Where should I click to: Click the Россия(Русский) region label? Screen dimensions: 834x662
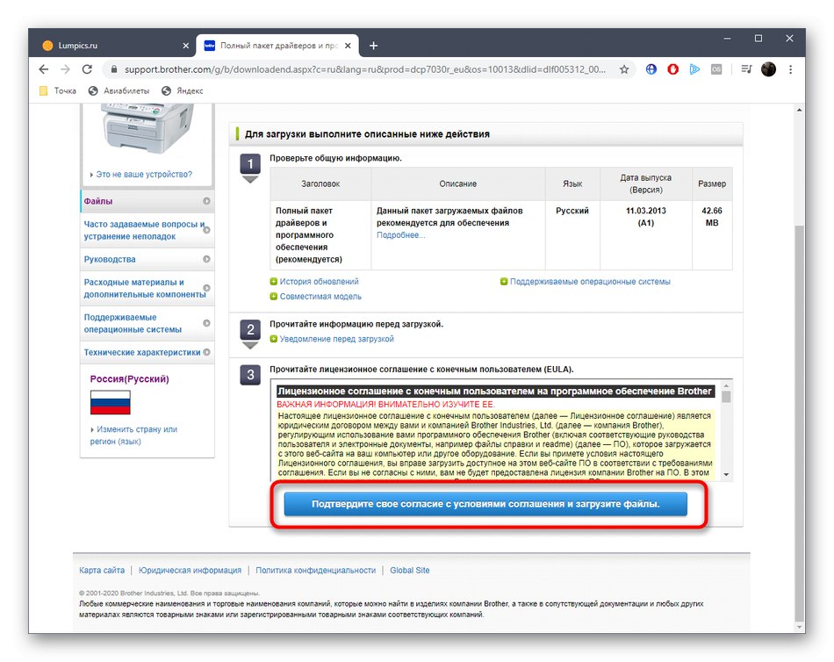coord(129,379)
